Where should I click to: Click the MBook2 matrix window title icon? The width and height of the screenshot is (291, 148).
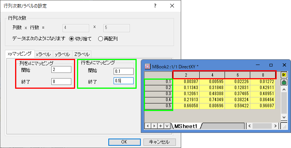pos(147,66)
